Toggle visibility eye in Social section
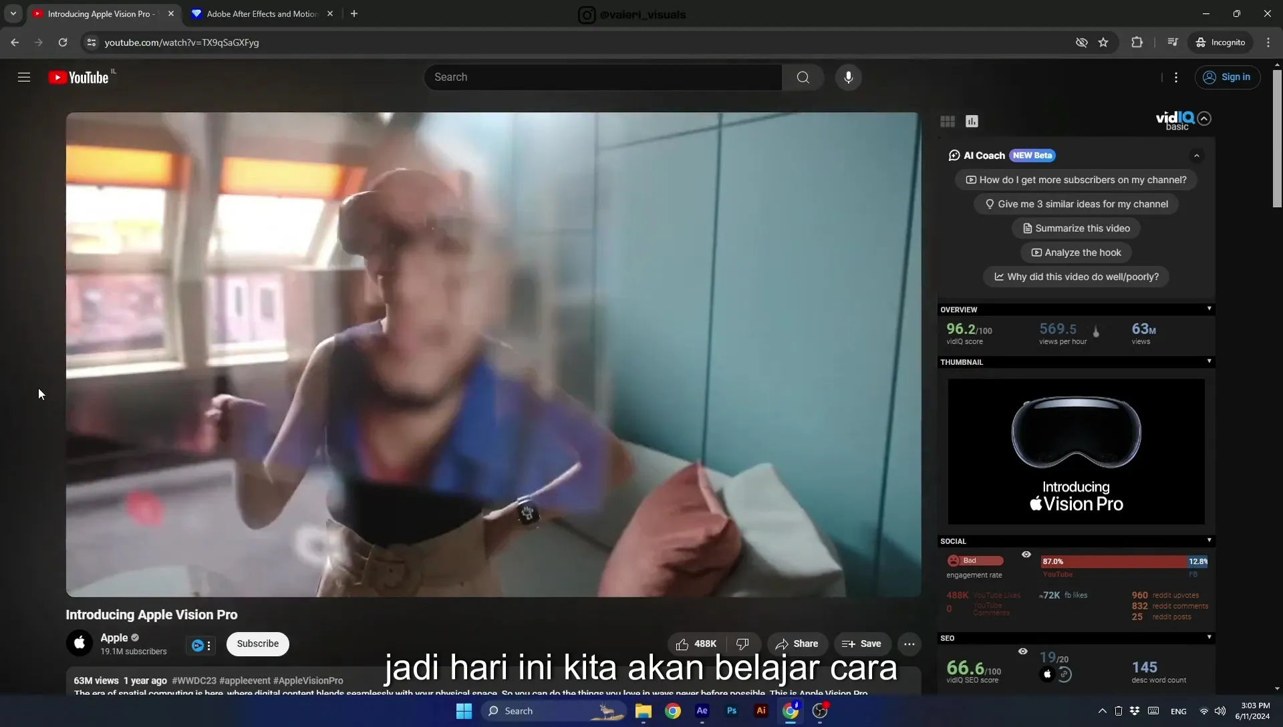1283x727 pixels. [1026, 555]
